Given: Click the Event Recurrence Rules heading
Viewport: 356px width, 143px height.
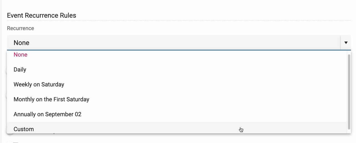Looking at the screenshot, I should (x=42, y=15).
